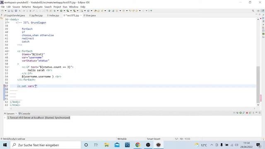Click scroll-up arrow of editor scrollbar
The image size is (265, 149).
click(258, 19)
